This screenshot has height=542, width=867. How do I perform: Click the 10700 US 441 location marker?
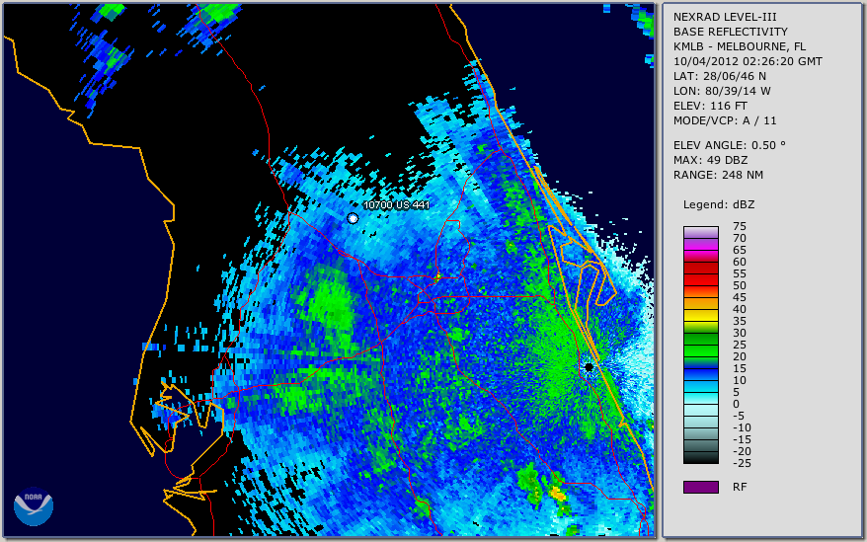pyautogui.click(x=353, y=218)
